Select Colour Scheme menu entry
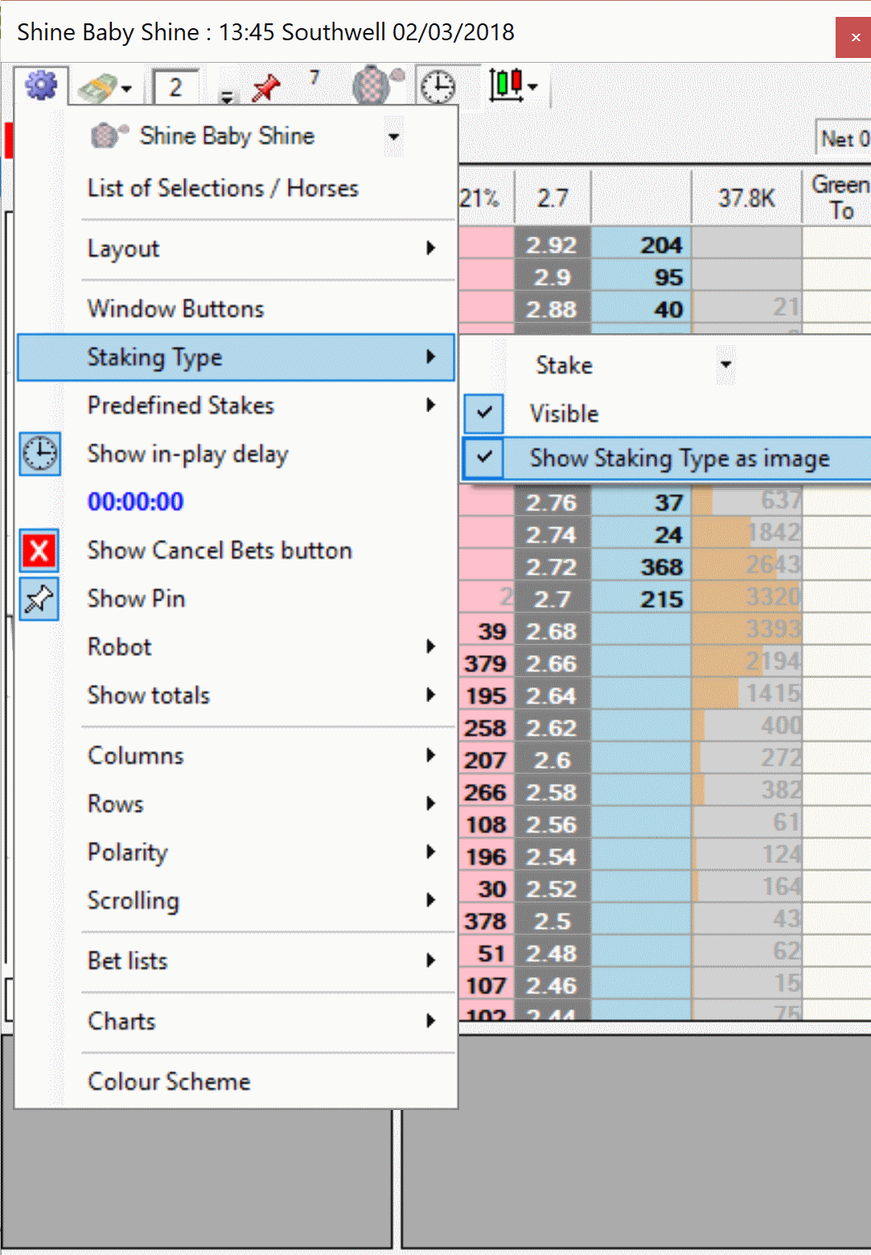 point(169,1081)
